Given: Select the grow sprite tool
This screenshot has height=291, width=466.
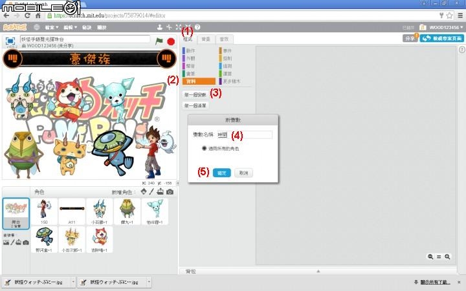Looking at the screenshot, I should tap(179, 27).
